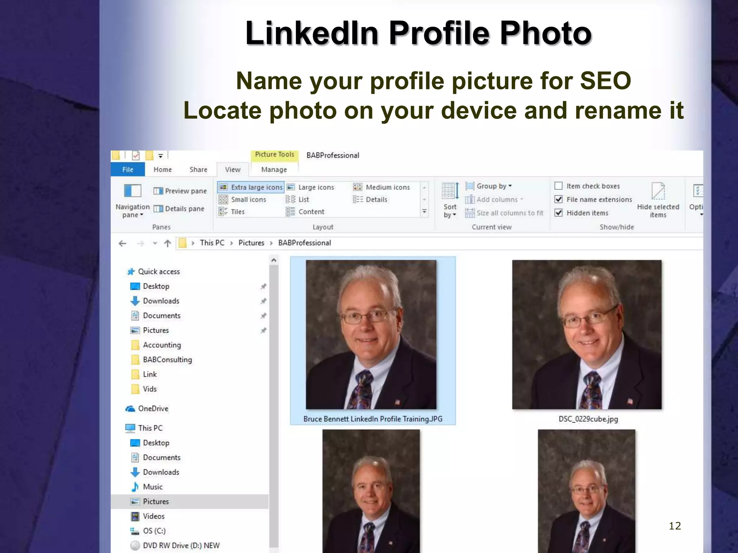The height and width of the screenshot is (553, 738).
Task: Click Size all columns to fit
Action: point(504,213)
